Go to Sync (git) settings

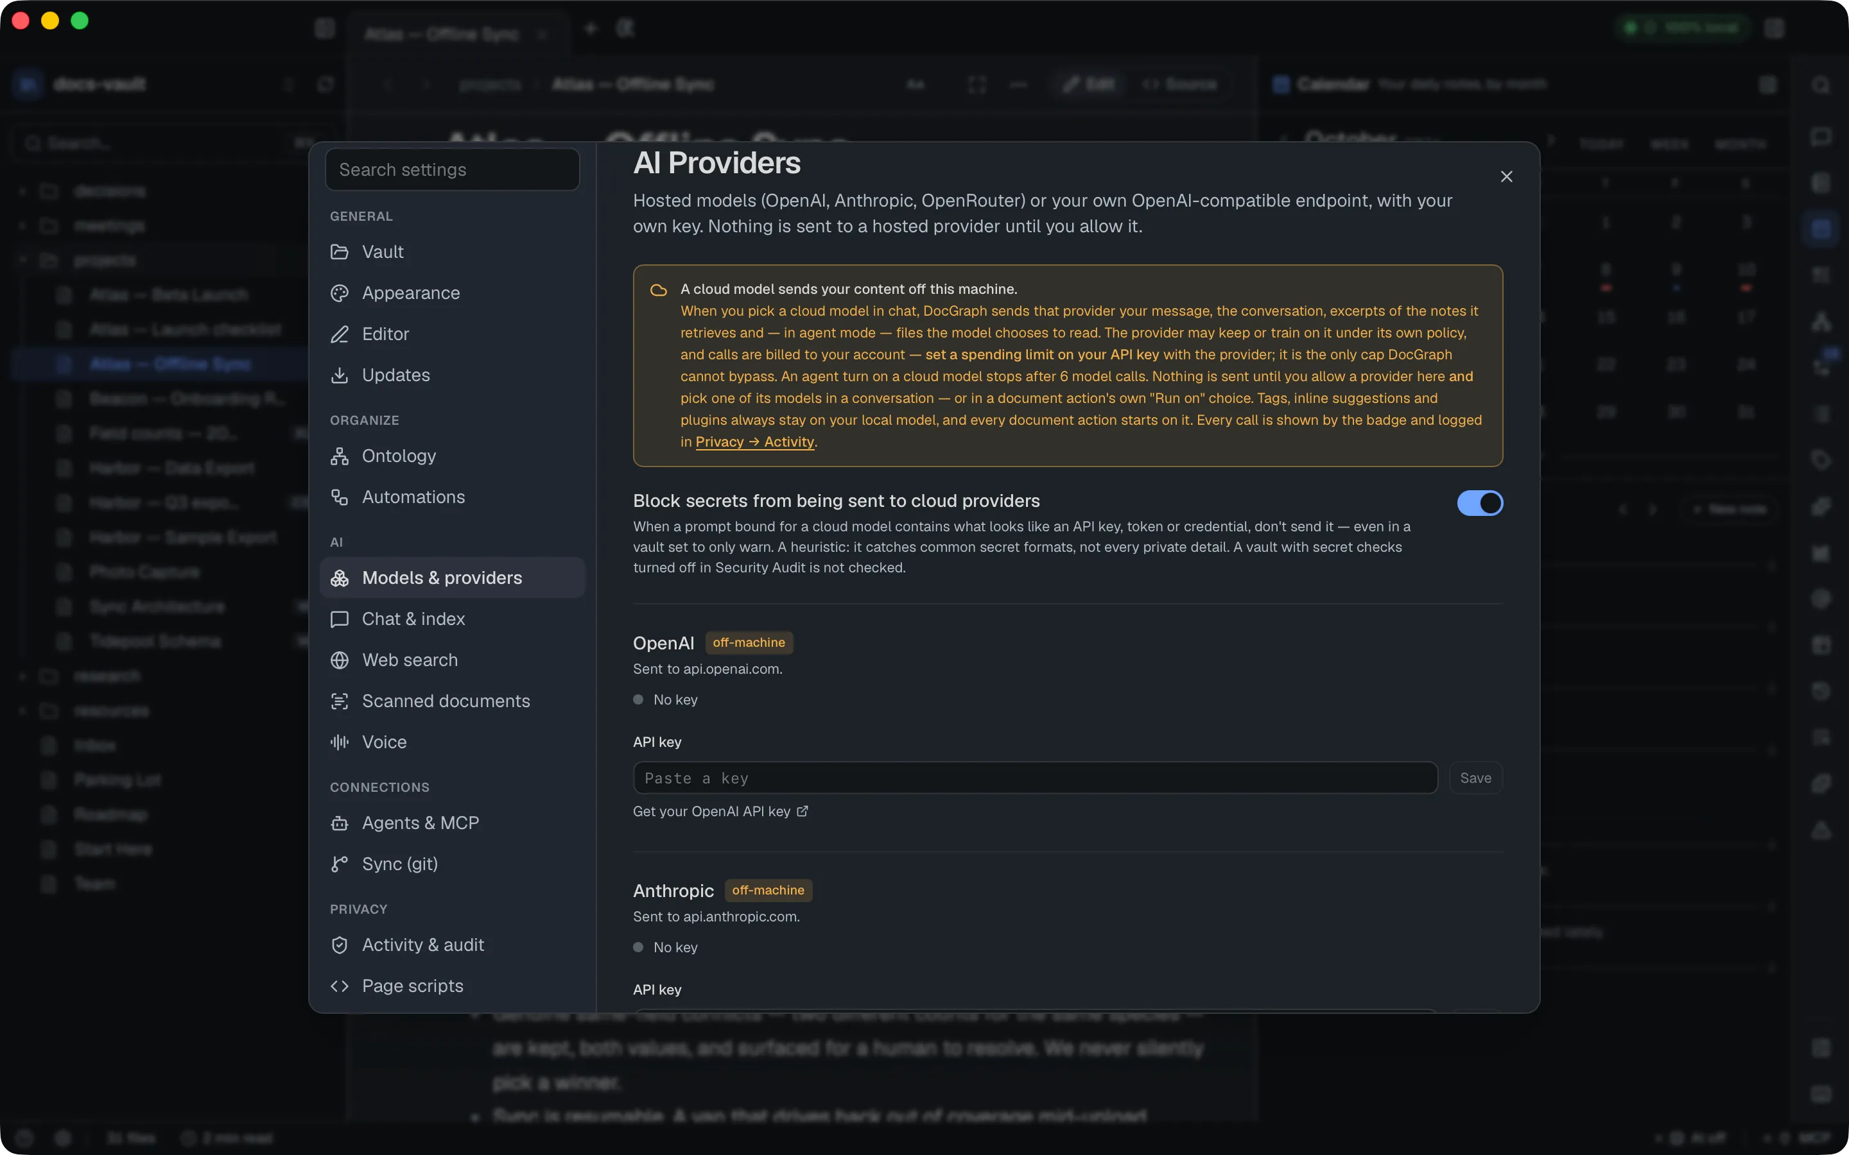[x=453, y=864]
